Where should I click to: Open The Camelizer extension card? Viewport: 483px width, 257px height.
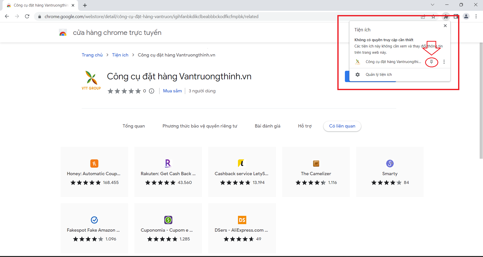pyautogui.click(x=316, y=172)
